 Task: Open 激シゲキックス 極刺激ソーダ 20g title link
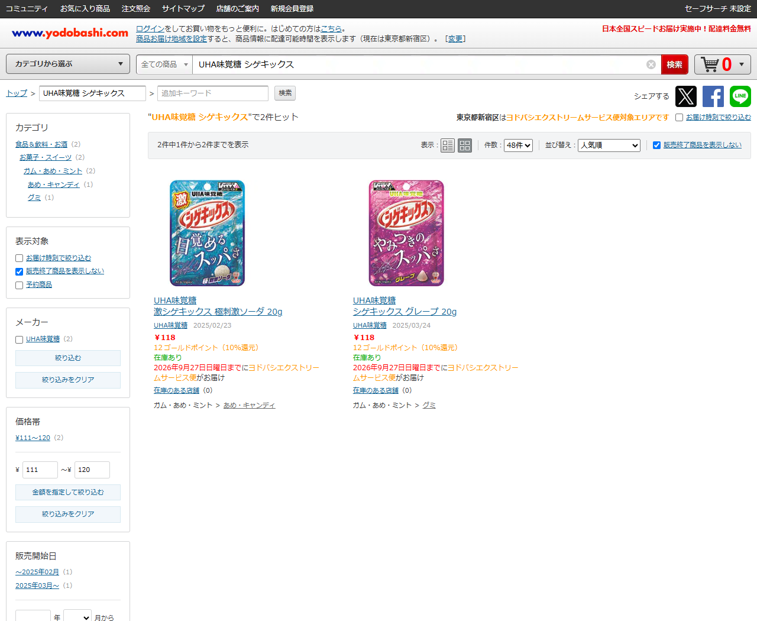tap(218, 312)
